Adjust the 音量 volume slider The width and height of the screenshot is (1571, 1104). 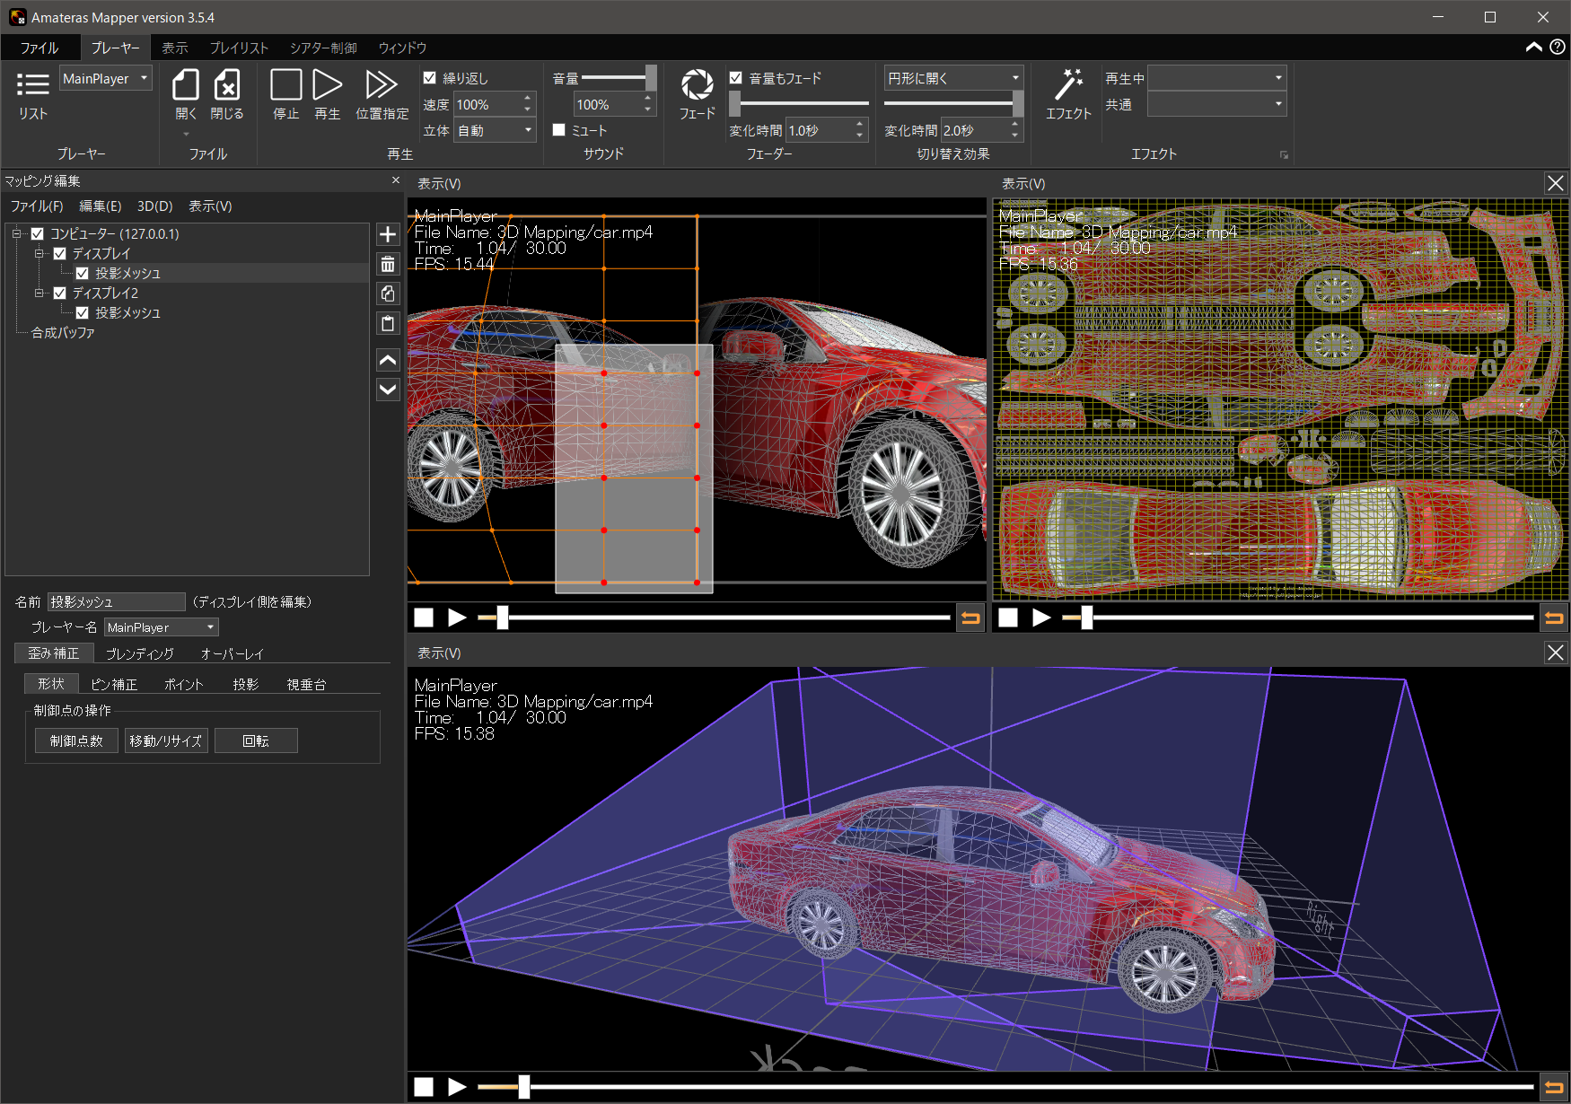(x=619, y=78)
